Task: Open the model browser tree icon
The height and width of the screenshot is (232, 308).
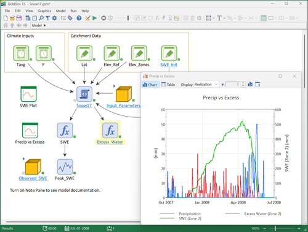Action: (28, 18)
